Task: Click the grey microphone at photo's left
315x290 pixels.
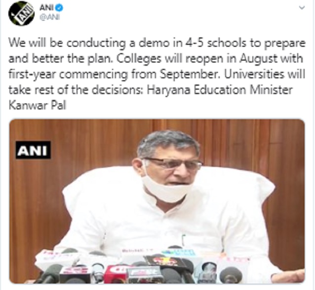Action: [51, 273]
